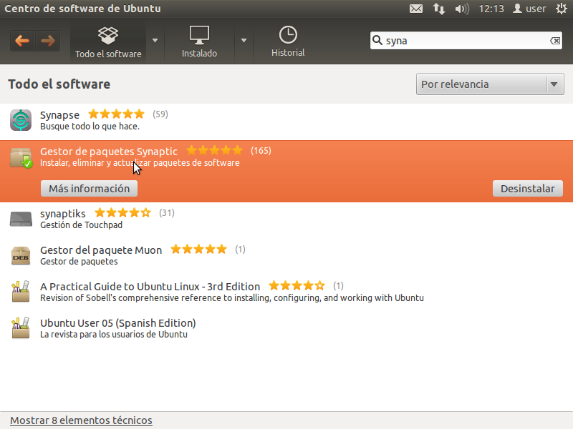Click La revista para los usuarios de Ubuntu

coord(114,334)
